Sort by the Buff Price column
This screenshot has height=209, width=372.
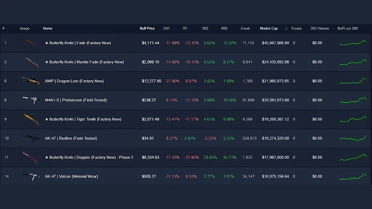pos(147,28)
